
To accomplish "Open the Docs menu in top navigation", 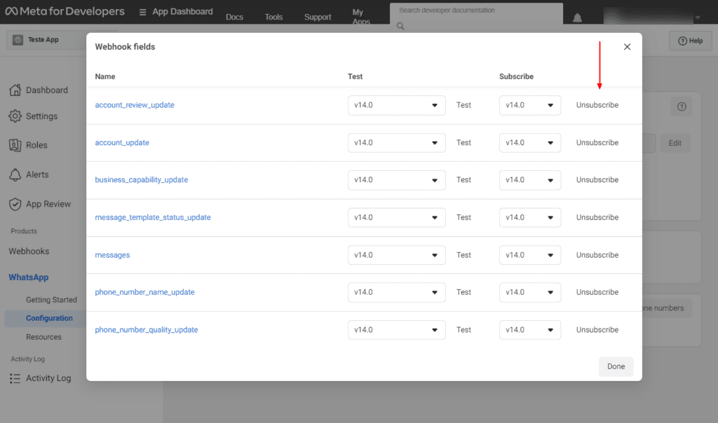I will pyautogui.click(x=234, y=17).
